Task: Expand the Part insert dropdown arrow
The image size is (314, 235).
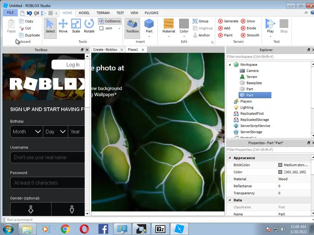Action: coord(149,37)
